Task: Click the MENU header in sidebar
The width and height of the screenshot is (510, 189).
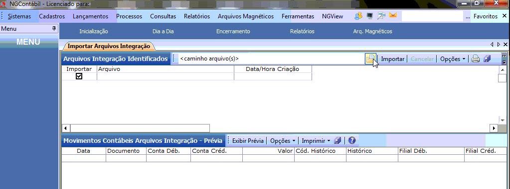Action: click(x=28, y=42)
